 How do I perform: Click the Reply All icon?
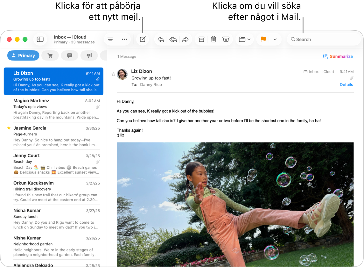pos(173,39)
